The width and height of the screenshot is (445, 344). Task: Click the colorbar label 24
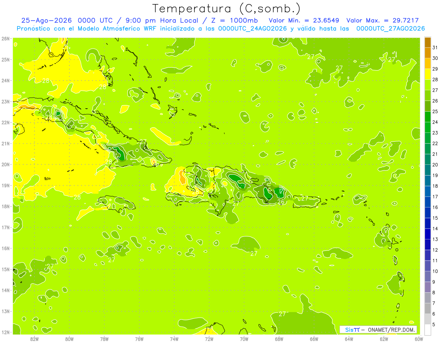(x=435, y=122)
